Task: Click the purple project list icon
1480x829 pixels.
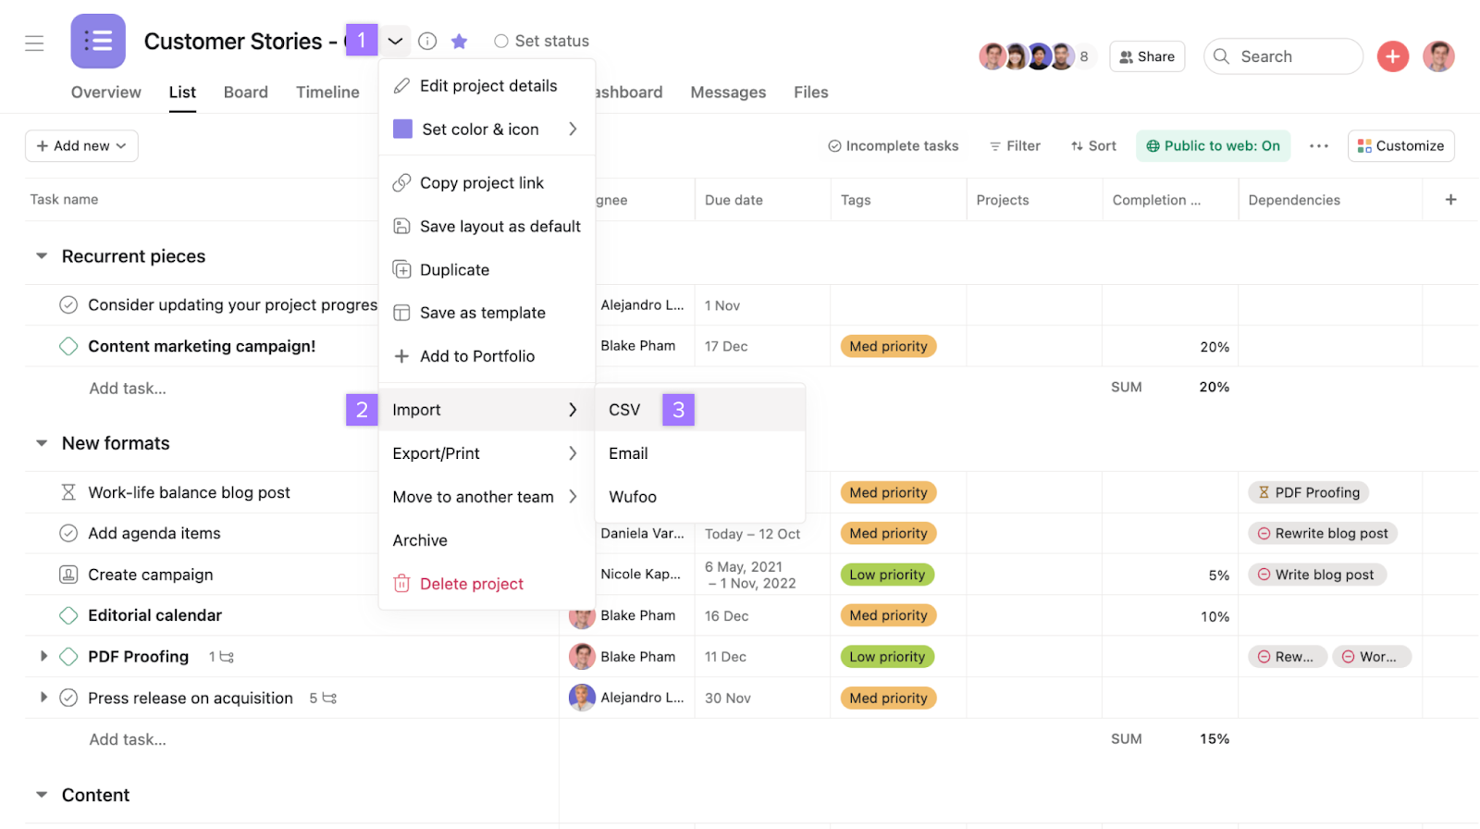Action: pyautogui.click(x=98, y=42)
